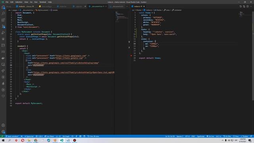
Task: Open the Selection menu
Action: (19, 2)
